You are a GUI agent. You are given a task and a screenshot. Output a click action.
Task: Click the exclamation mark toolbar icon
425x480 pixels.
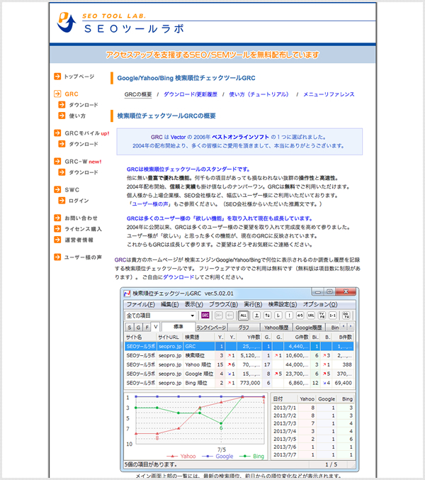coord(289,315)
